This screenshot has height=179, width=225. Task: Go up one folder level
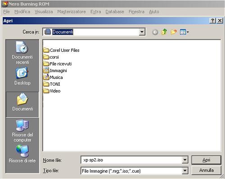click(x=164, y=32)
